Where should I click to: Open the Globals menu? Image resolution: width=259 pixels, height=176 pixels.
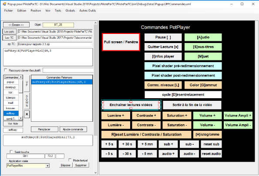click(x=70, y=10)
